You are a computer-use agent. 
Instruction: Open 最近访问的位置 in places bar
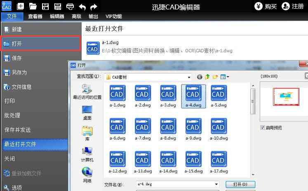[x=87, y=91]
